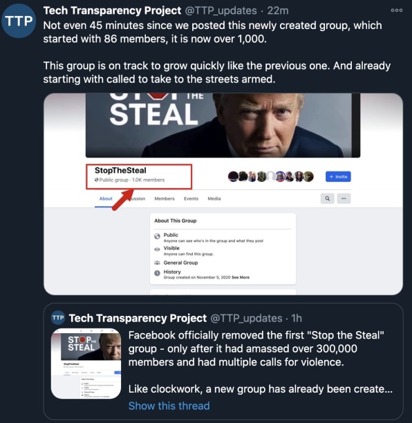Click the History clock icon
The image size is (412, 423).
[157, 273]
